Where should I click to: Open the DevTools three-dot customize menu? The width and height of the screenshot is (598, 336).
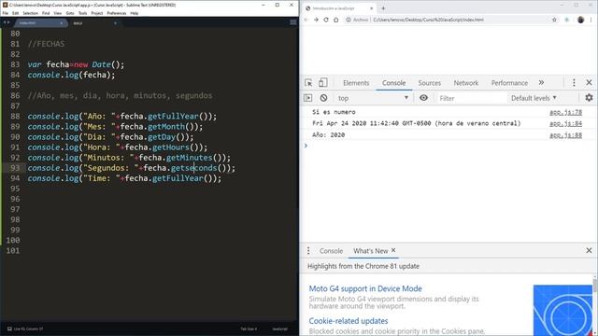tap(574, 83)
